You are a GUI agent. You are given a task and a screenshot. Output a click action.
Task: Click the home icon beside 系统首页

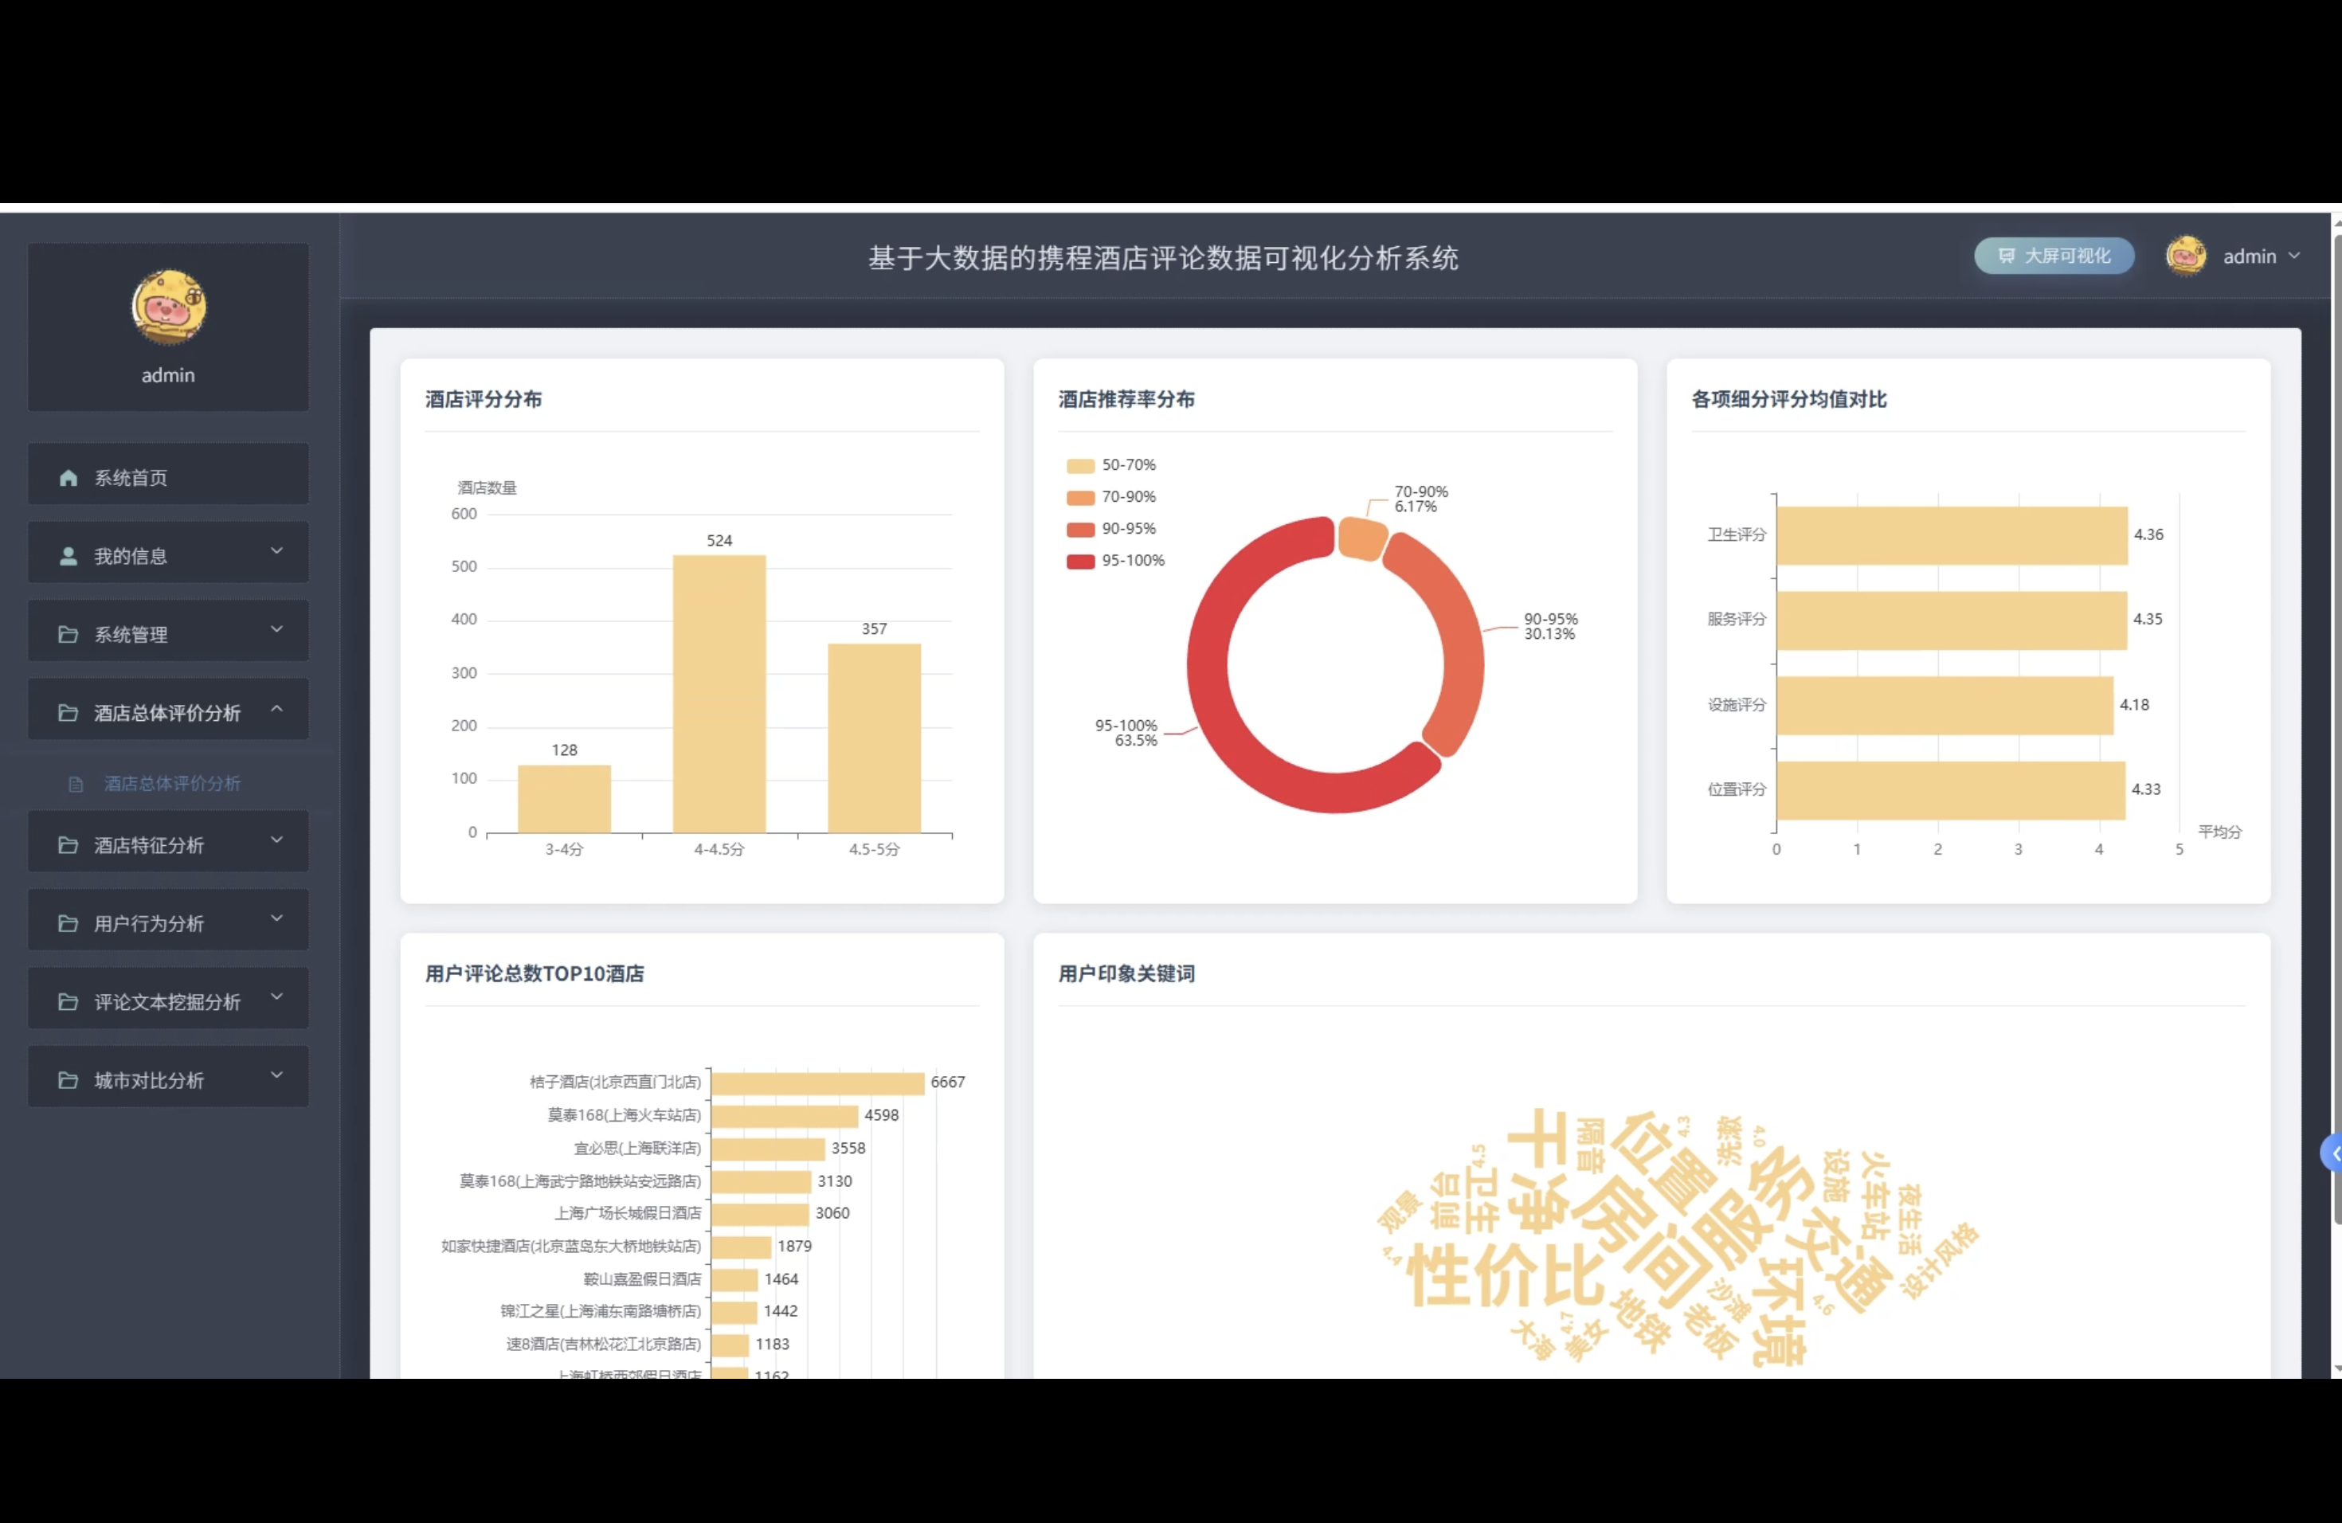68,478
